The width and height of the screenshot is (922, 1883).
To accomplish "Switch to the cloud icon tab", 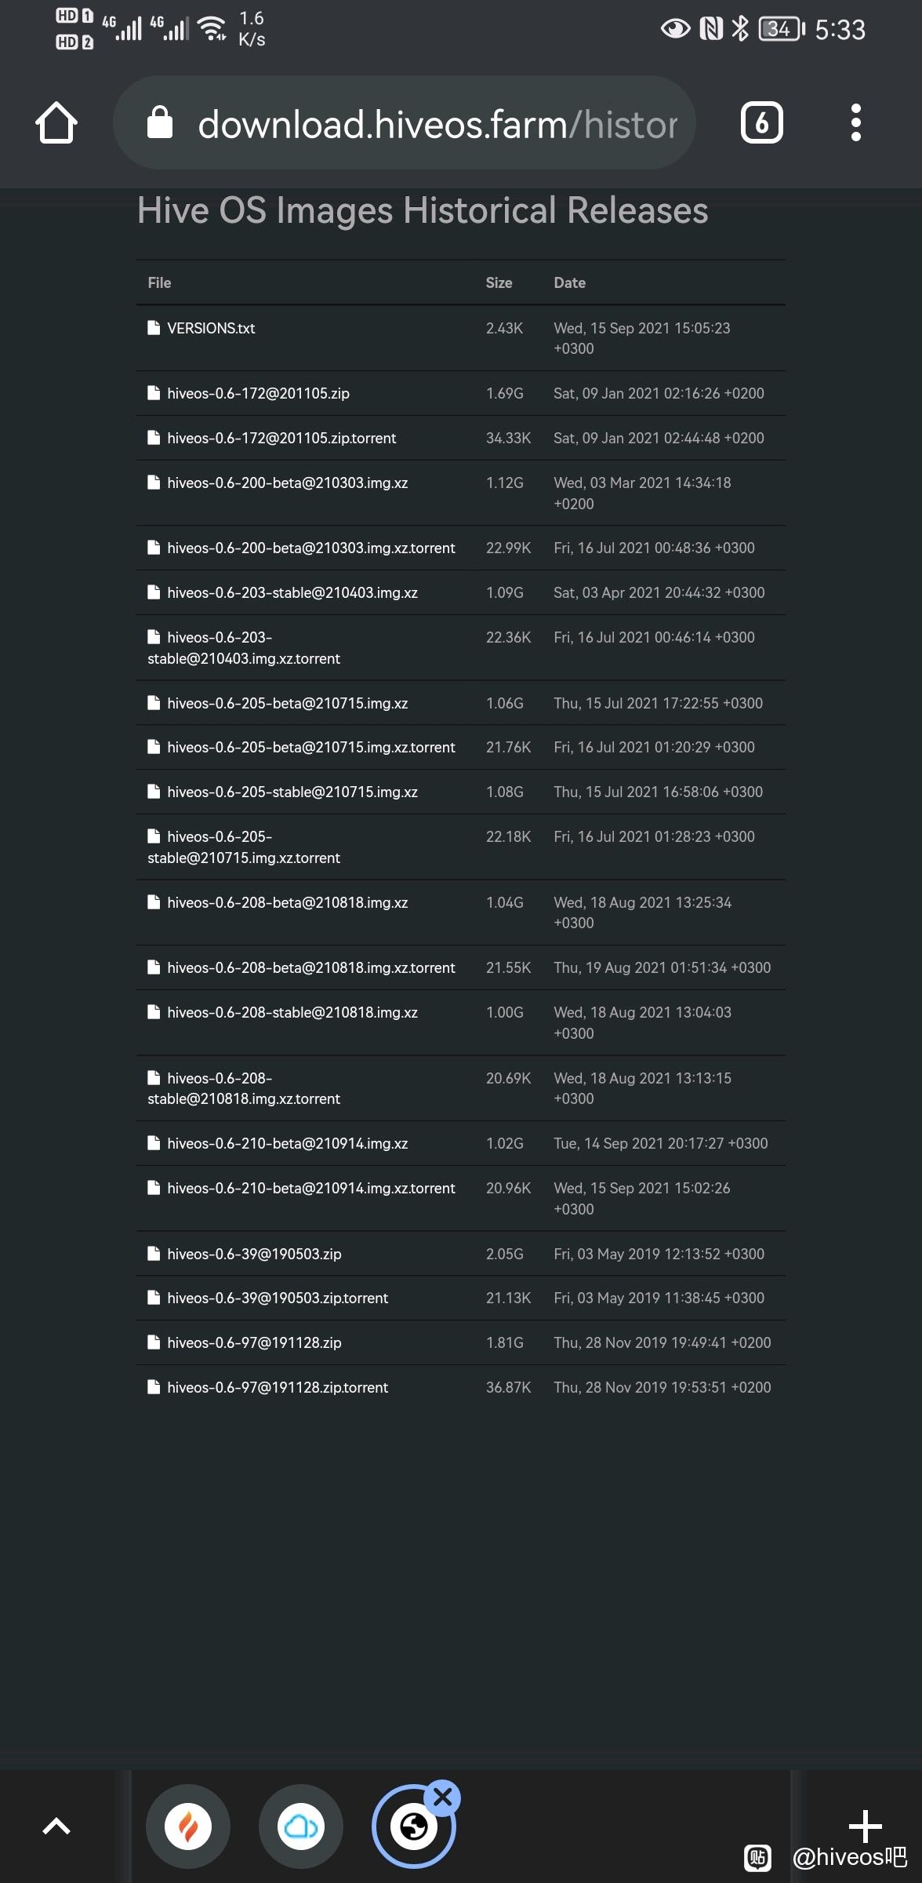I will pos(301,1827).
